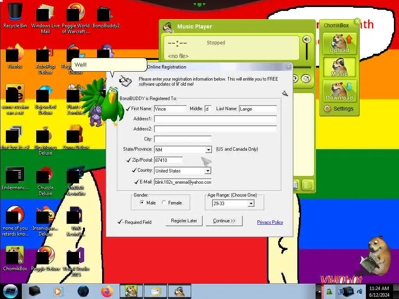
Task: Open Peggle Deluxe desktop icon
Action: [45, 259]
